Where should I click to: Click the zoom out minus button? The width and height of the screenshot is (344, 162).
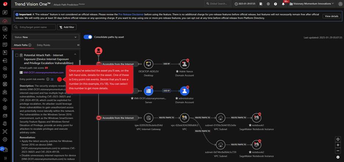338,151
